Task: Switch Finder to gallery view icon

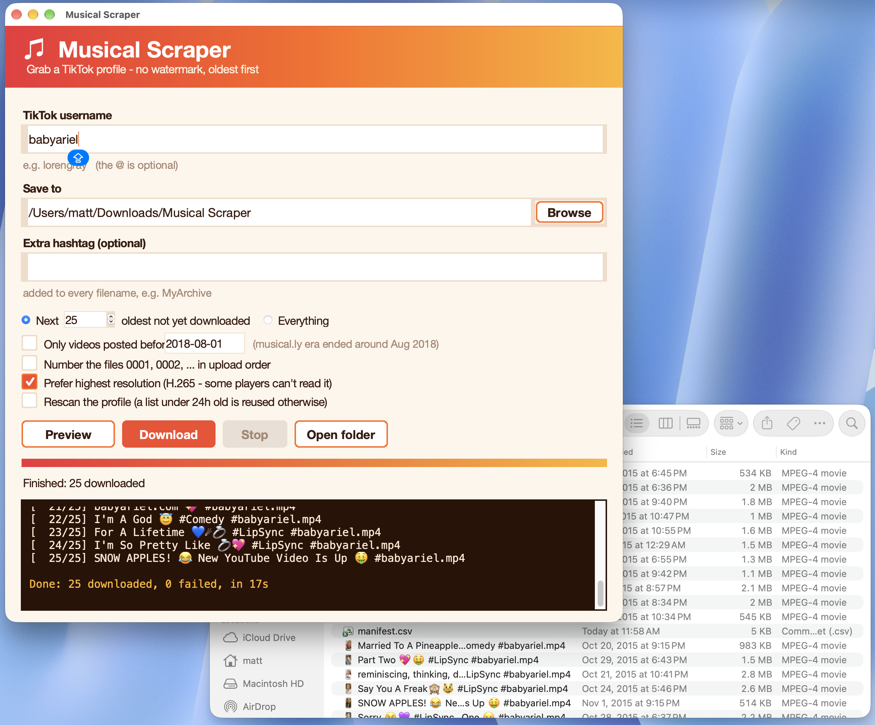Action: (x=693, y=423)
